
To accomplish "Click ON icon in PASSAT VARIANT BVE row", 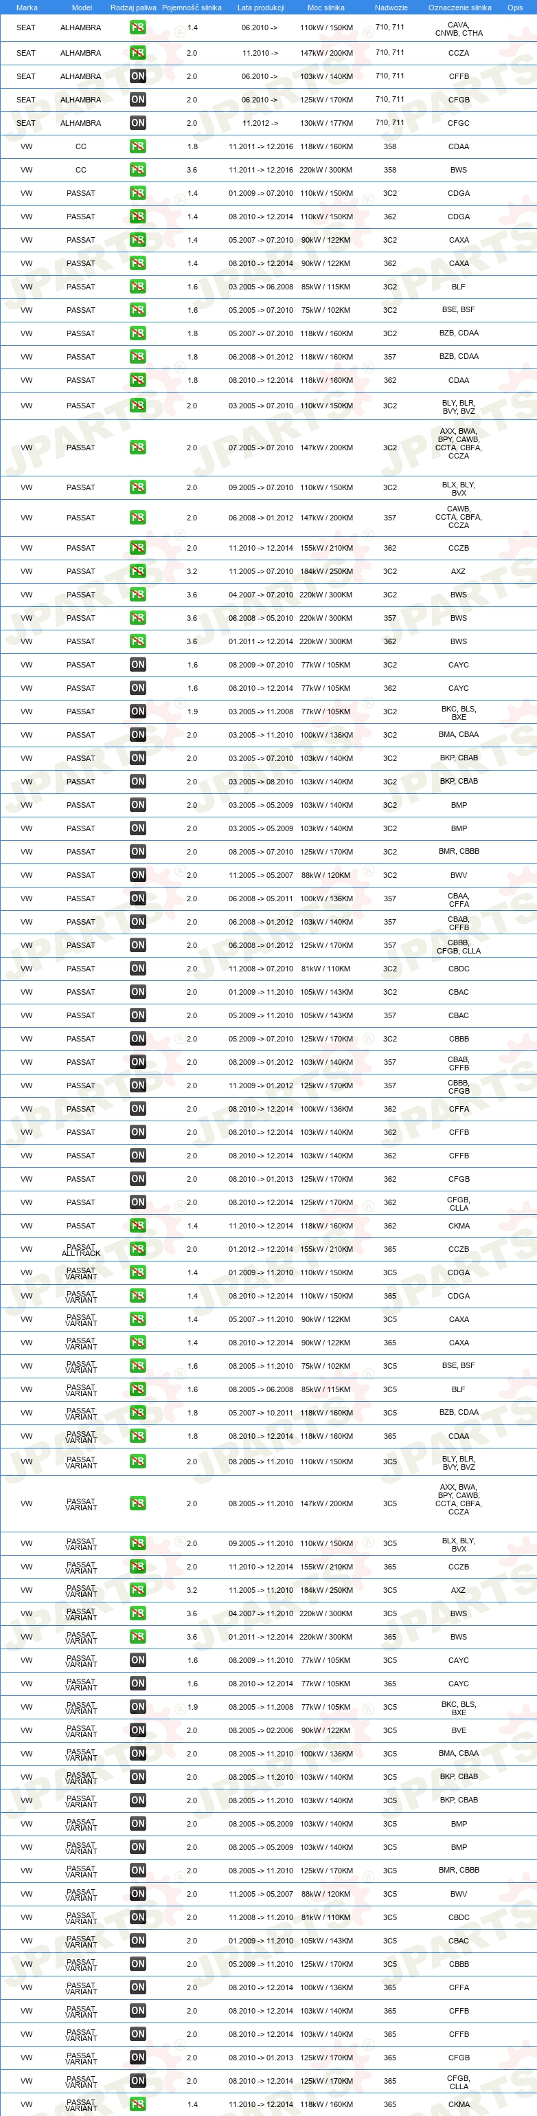I will coord(138,1730).
